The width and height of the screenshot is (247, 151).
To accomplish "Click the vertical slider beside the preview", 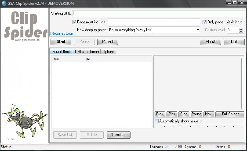I will [x=243, y=83].
